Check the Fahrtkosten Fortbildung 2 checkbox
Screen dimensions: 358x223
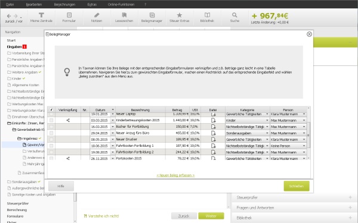pos(51,152)
